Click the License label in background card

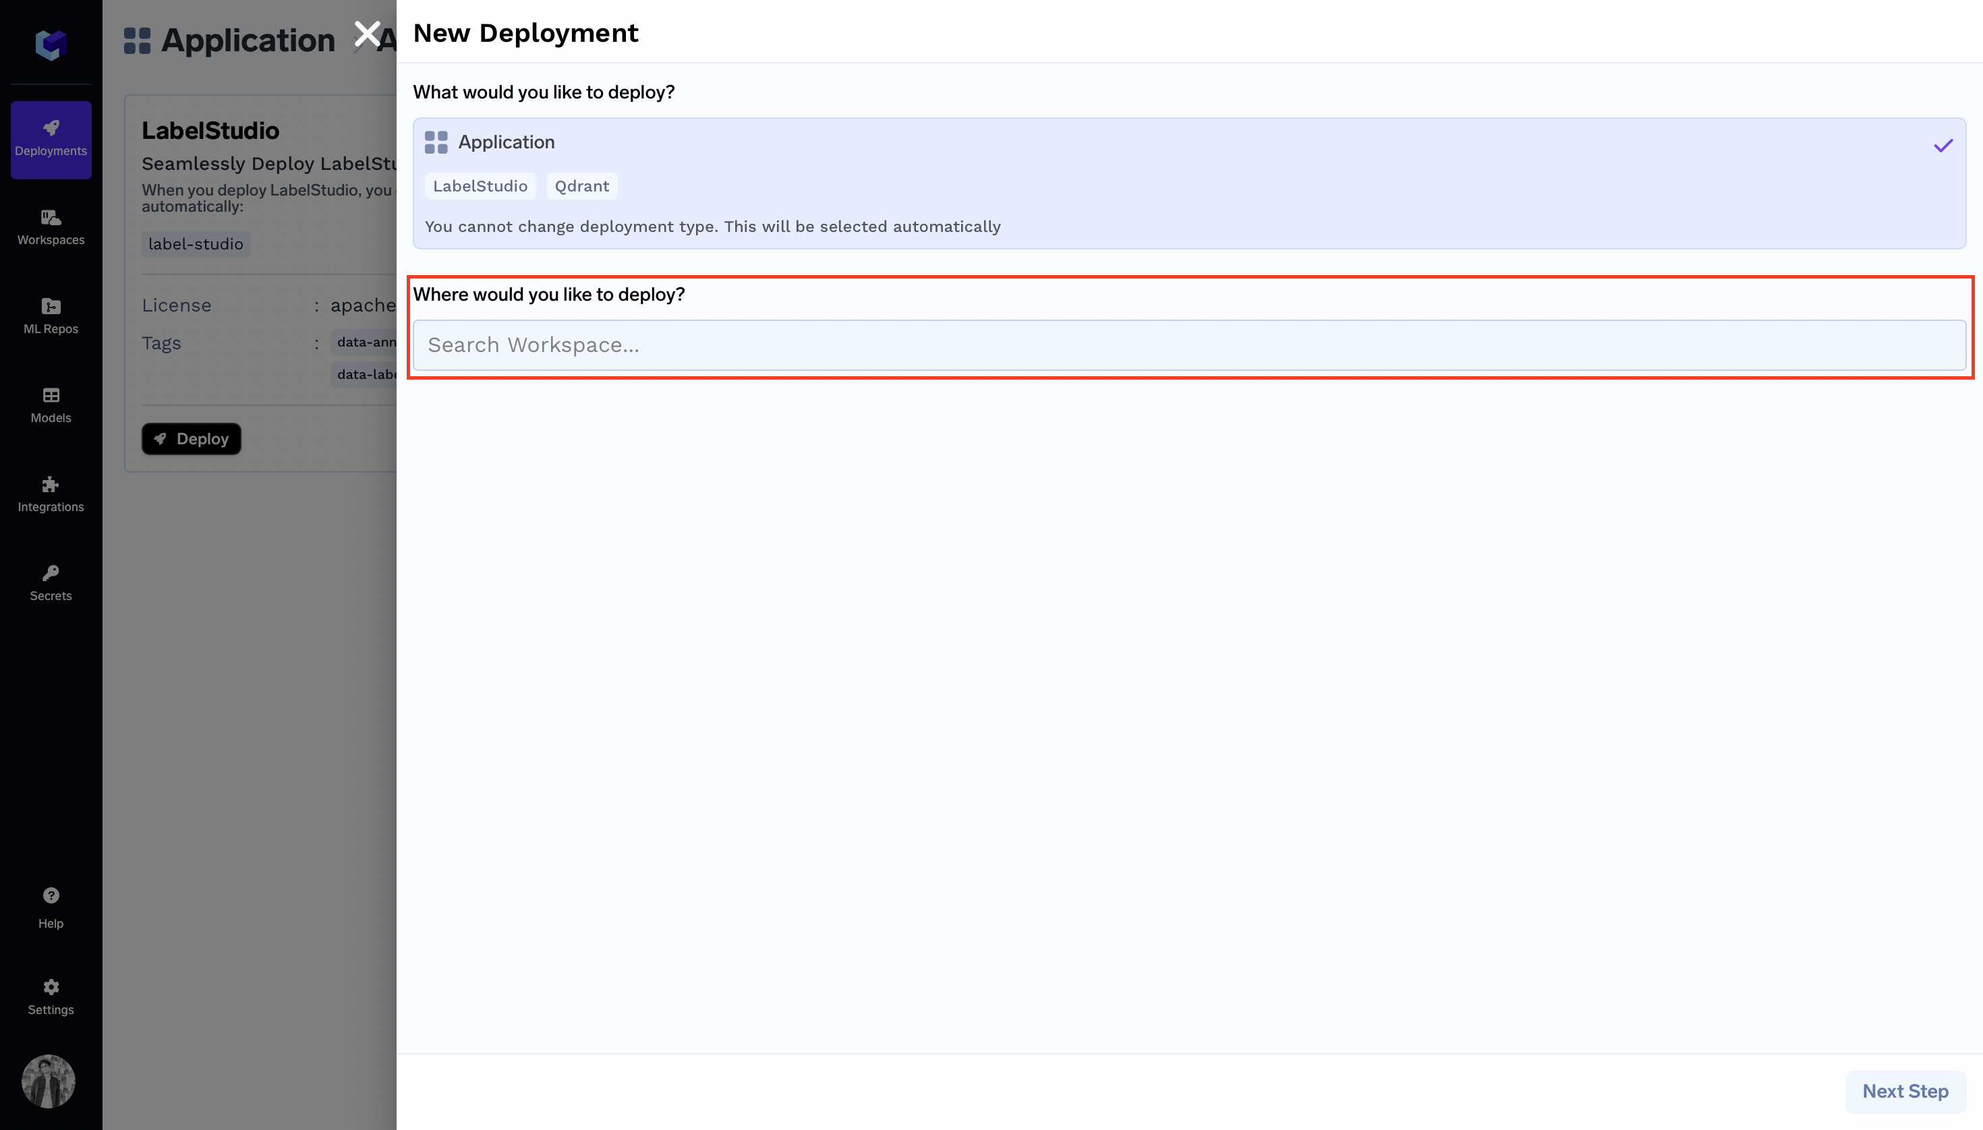pos(176,306)
